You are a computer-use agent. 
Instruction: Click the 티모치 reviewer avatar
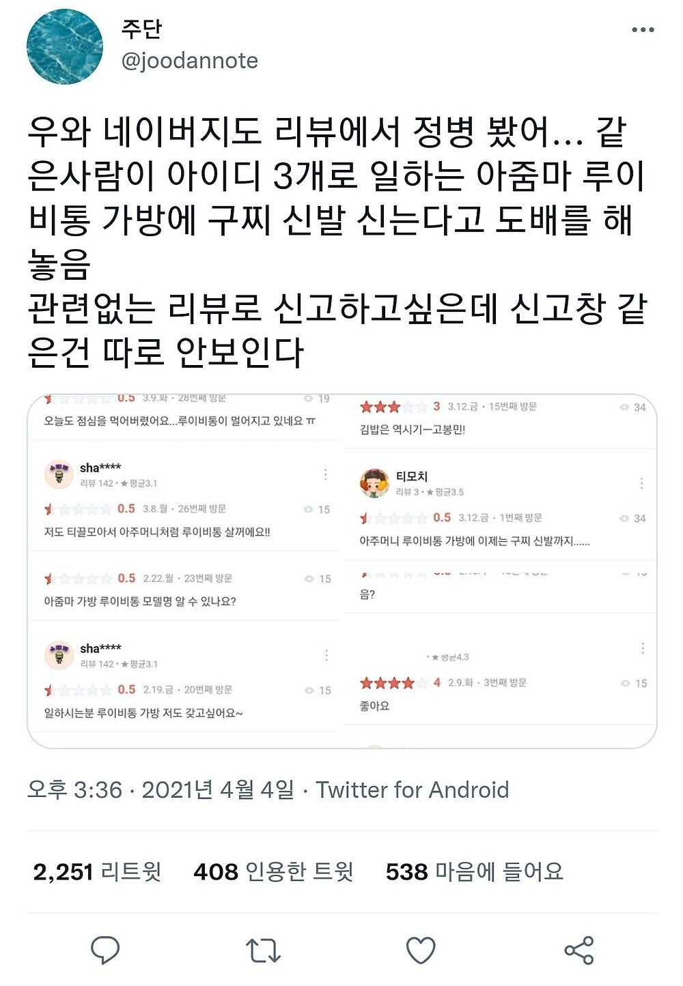coord(374,483)
